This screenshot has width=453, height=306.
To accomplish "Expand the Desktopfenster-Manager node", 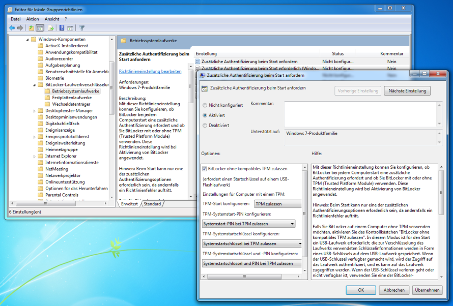I will 35,111.
